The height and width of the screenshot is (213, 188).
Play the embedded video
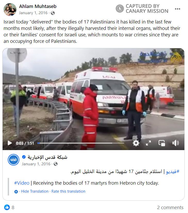point(10,143)
